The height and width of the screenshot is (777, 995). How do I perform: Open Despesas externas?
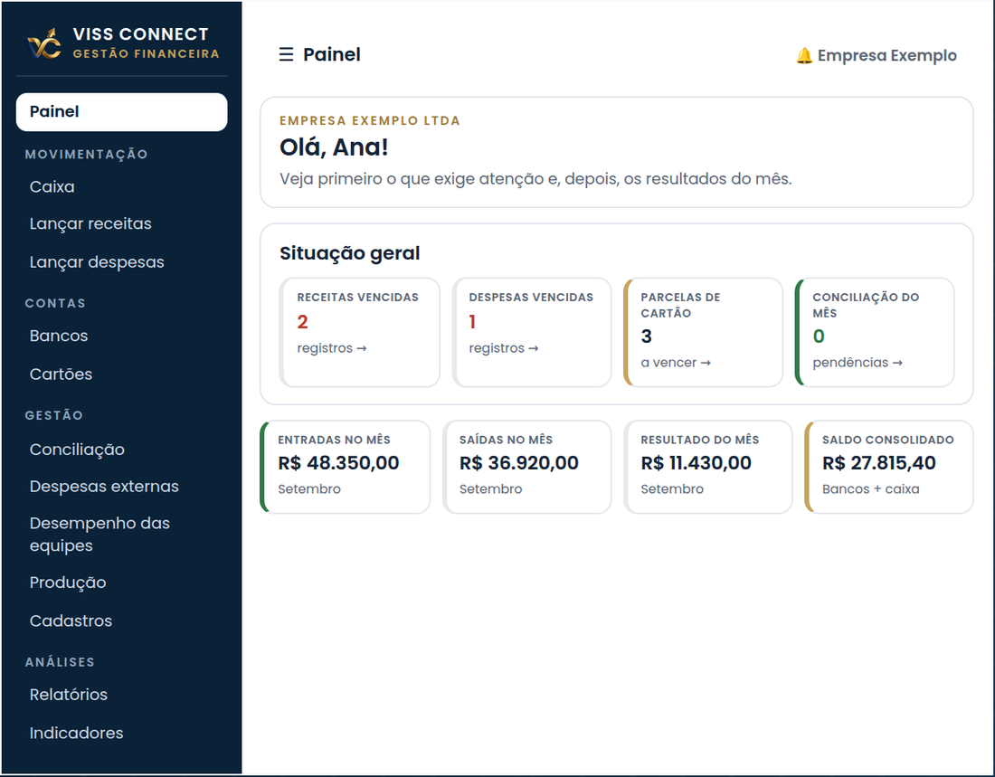(x=104, y=487)
